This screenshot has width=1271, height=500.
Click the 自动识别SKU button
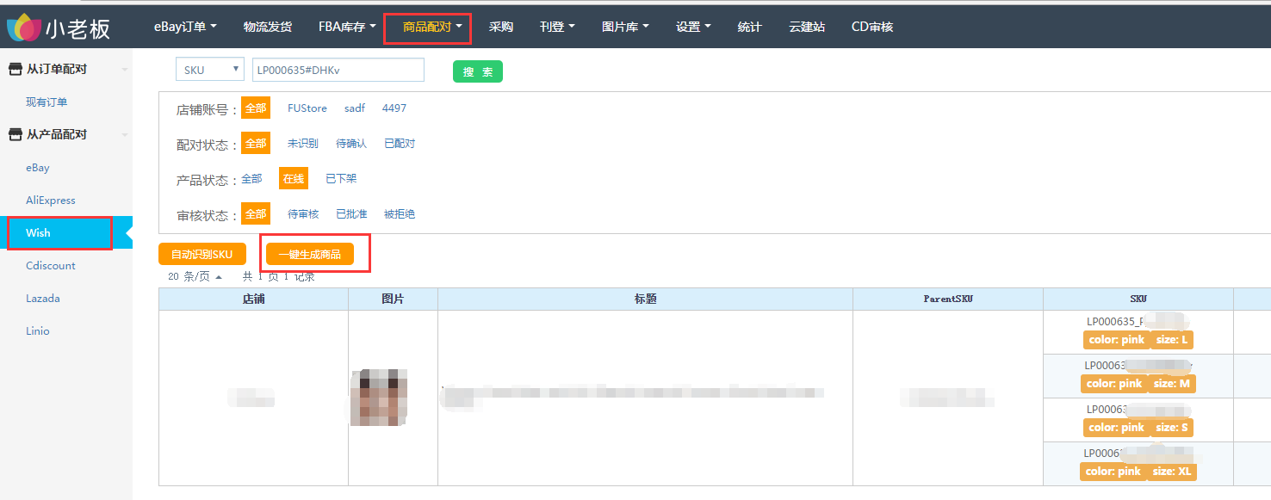[x=201, y=254]
